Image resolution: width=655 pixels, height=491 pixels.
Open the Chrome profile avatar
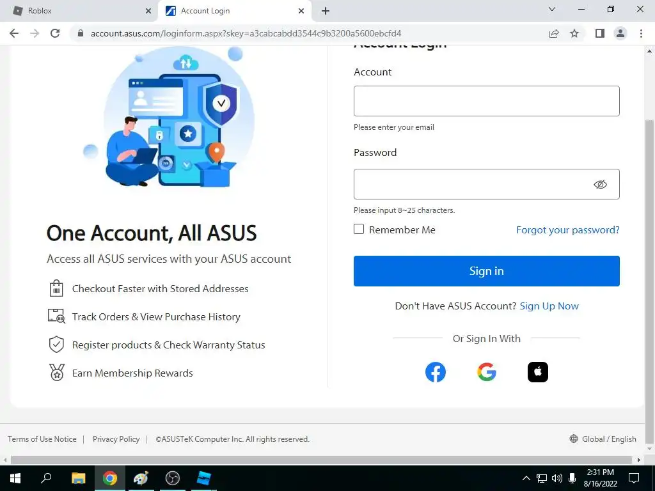pos(620,33)
